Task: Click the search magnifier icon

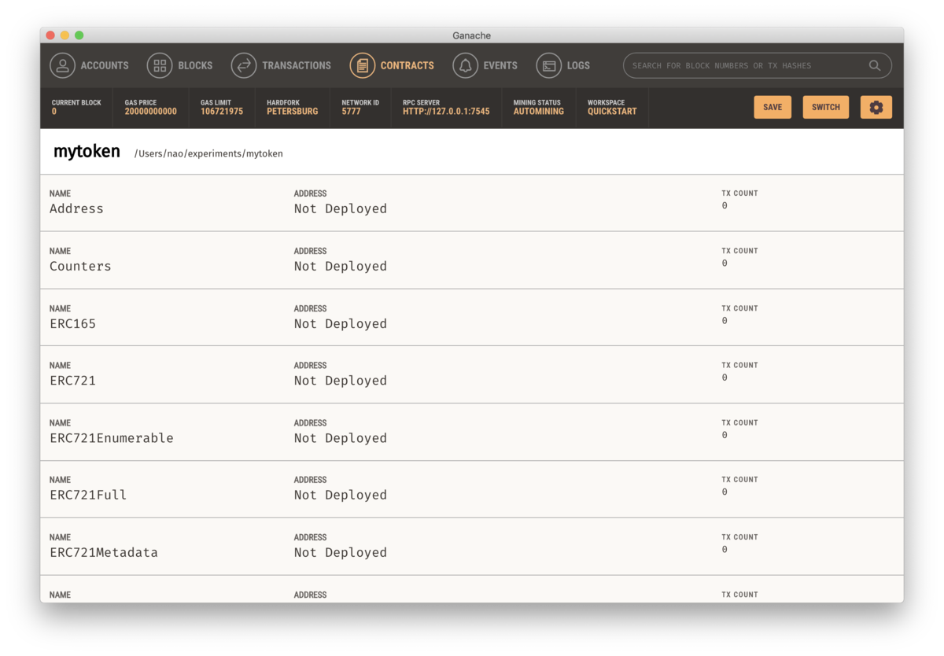Action: (x=875, y=65)
